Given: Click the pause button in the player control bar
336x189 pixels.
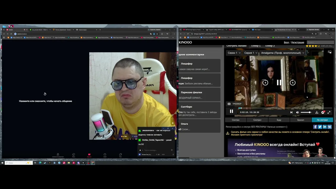Looking at the screenshot, I should click(231, 112).
